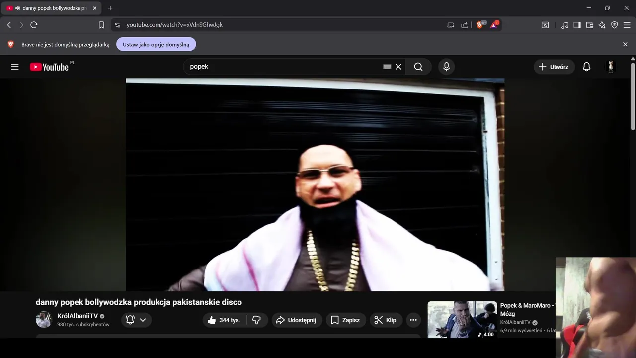Reload the YouTube page
The width and height of the screenshot is (636, 358).
coord(34,25)
